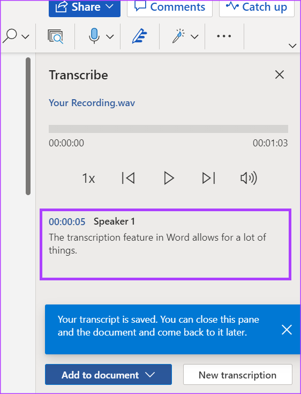Click the search magnifier icon

(10, 36)
